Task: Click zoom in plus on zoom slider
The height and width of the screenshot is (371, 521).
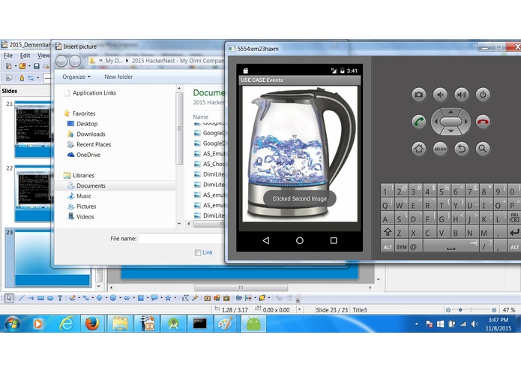Action: (494, 309)
